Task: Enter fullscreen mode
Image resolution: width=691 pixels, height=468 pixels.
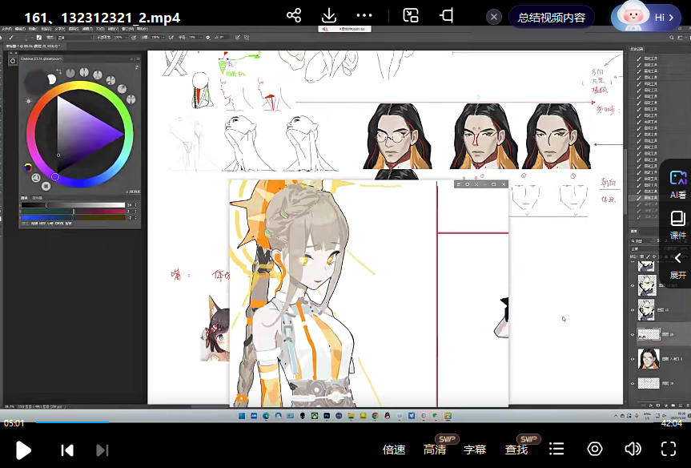Action: coord(668,449)
